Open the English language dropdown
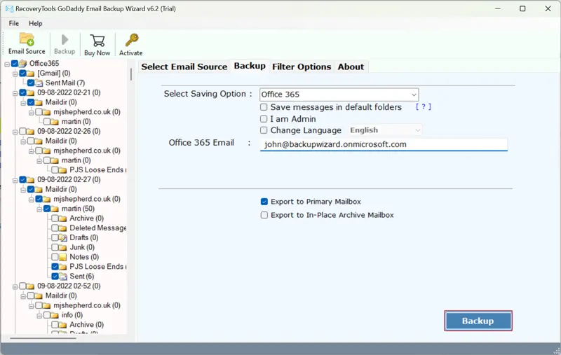This screenshot has height=355, width=561. (385, 130)
